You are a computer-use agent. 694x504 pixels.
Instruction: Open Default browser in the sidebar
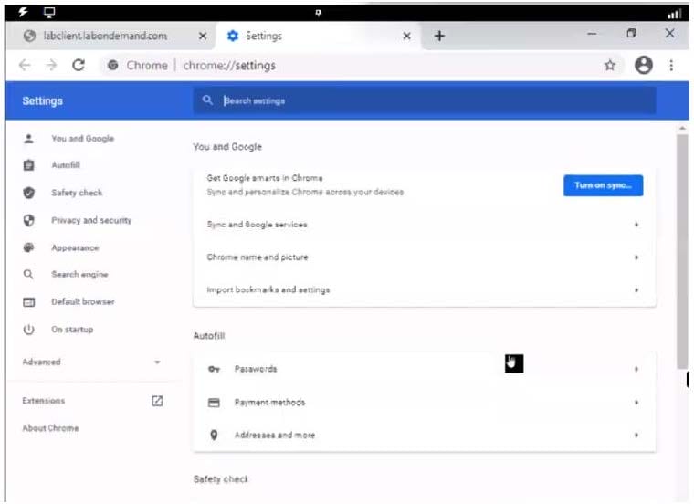[x=83, y=302]
